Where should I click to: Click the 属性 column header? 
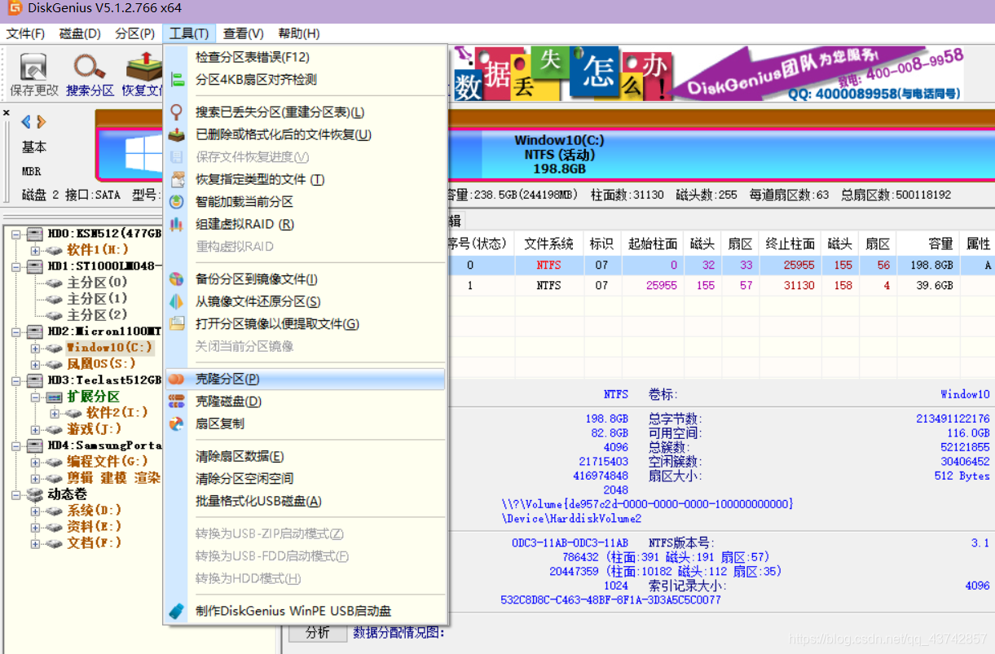tap(978, 244)
